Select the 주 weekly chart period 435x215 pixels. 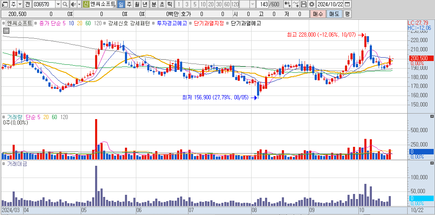point(129,4)
